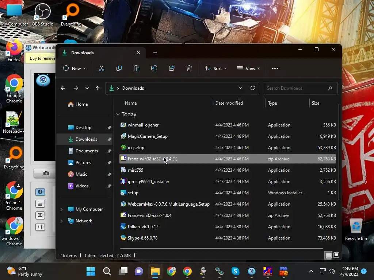
Task: Click the Paste clipboard icon
Action: point(137,68)
